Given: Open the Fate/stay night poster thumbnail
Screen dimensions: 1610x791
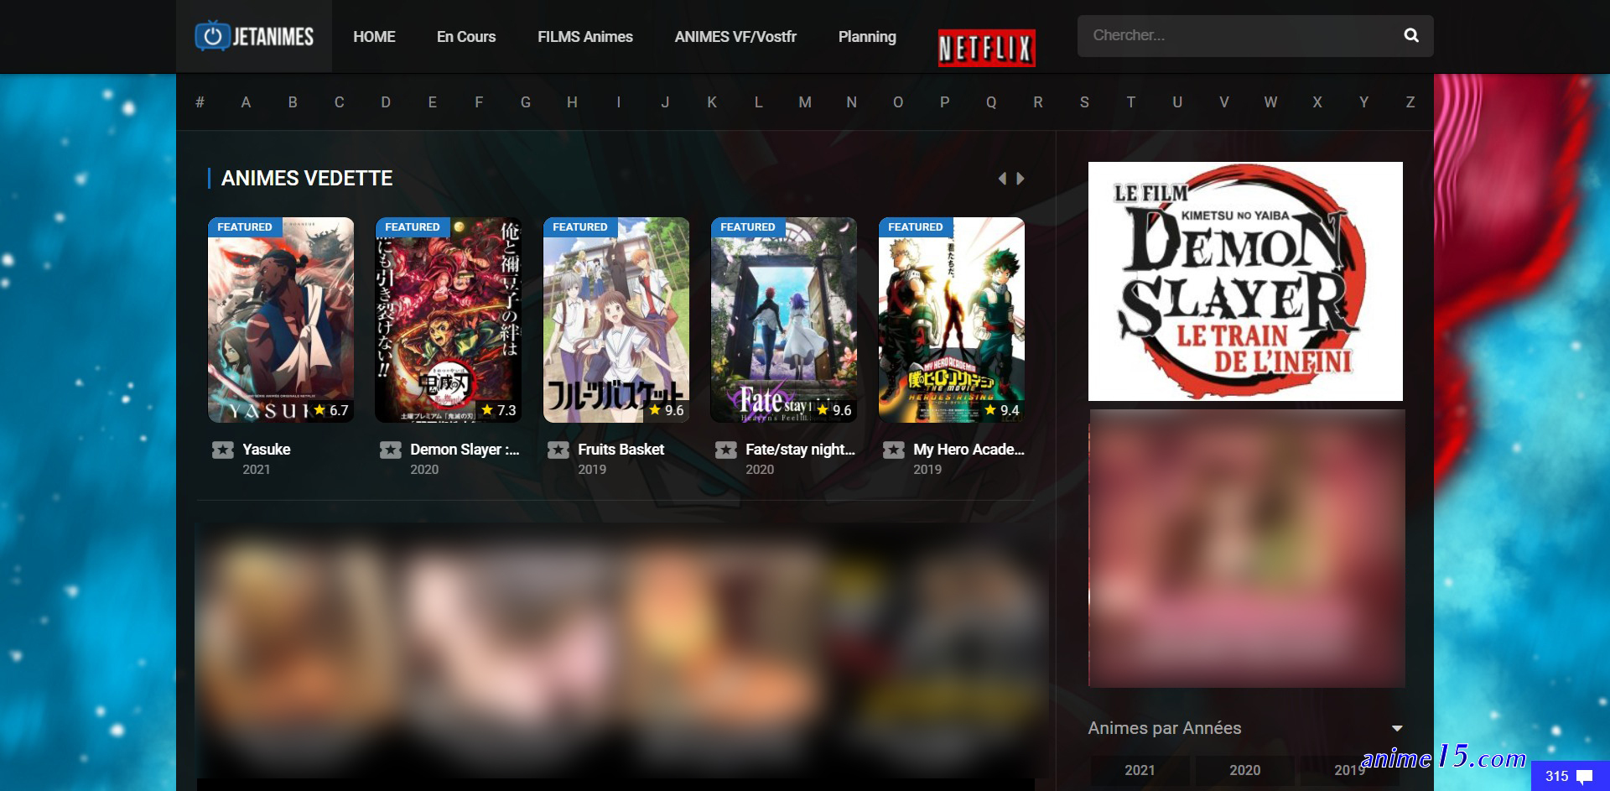Looking at the screenshot, I should point(784,320).
